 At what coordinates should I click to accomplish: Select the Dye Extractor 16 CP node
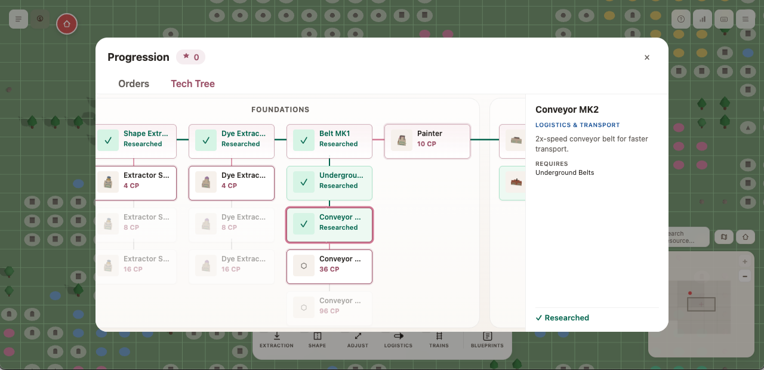pyautogui.click(x=232, y=267)
